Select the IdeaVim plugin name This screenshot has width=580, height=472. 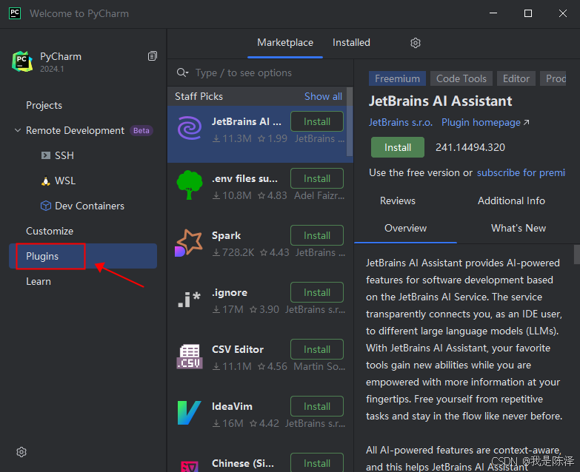[x=232, y=406]
